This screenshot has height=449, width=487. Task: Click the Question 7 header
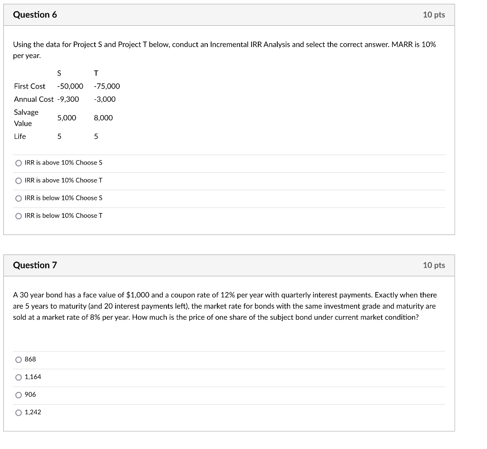(x=35, y=265)
